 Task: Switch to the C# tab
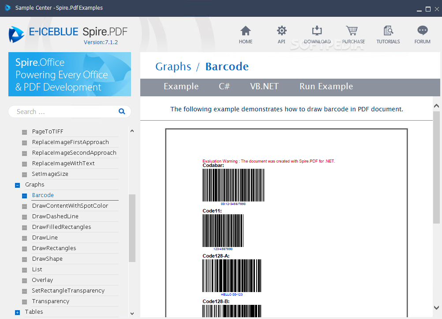coord(225,87)
